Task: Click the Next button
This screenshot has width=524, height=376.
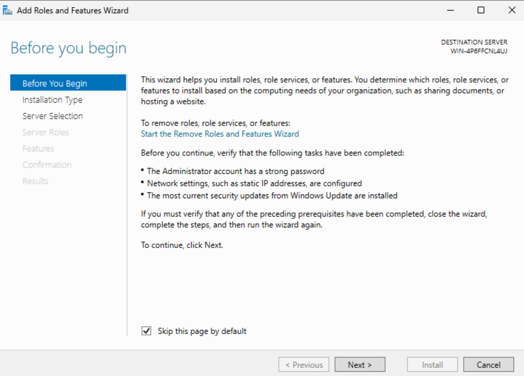Action: tap(360, 365)
